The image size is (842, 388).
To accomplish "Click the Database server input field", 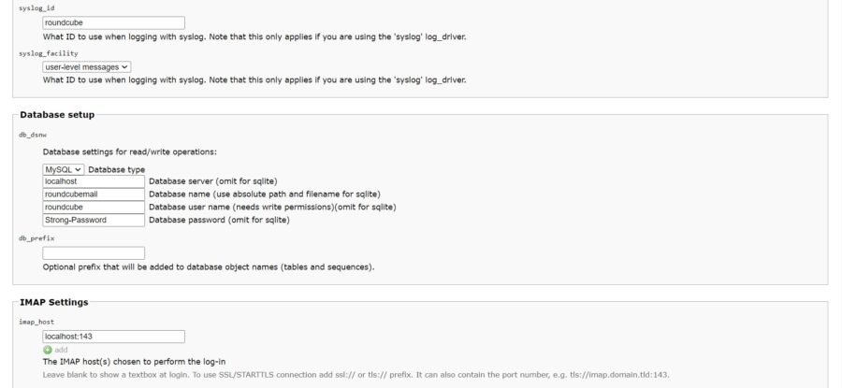I will click(94, 180).
